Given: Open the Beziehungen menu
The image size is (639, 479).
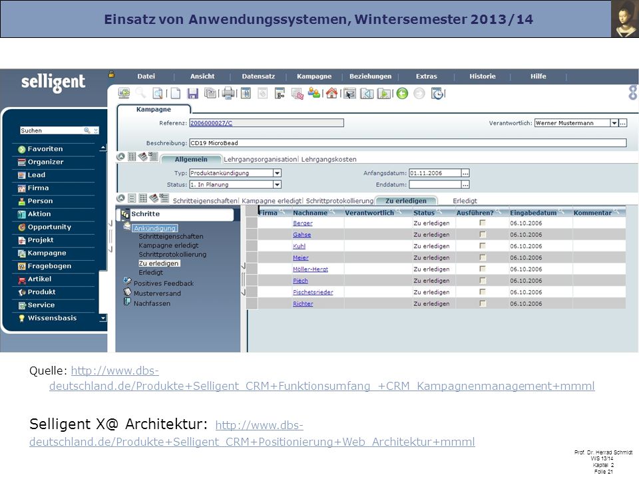Looking at the screenshot, I should tap(371, 76).
